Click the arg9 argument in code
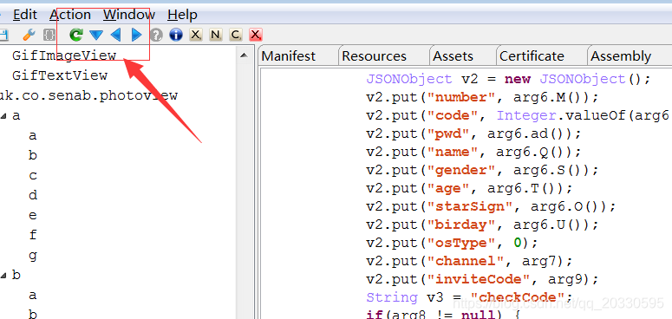 [564, 280]
